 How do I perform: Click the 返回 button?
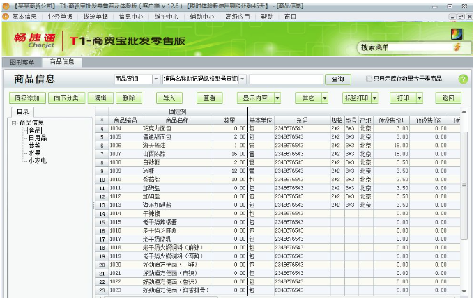click(448, 97)
